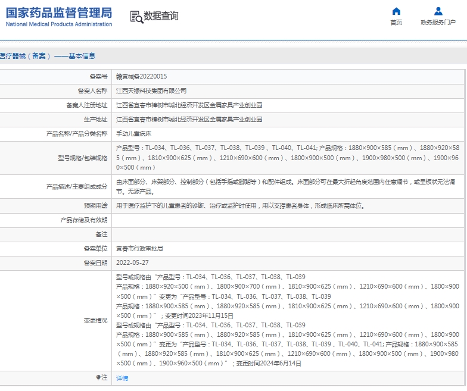This screenshot has height=391, width=467.
Task: Click the 型号规格/包装规格 label
Action: tap(82, 158)
